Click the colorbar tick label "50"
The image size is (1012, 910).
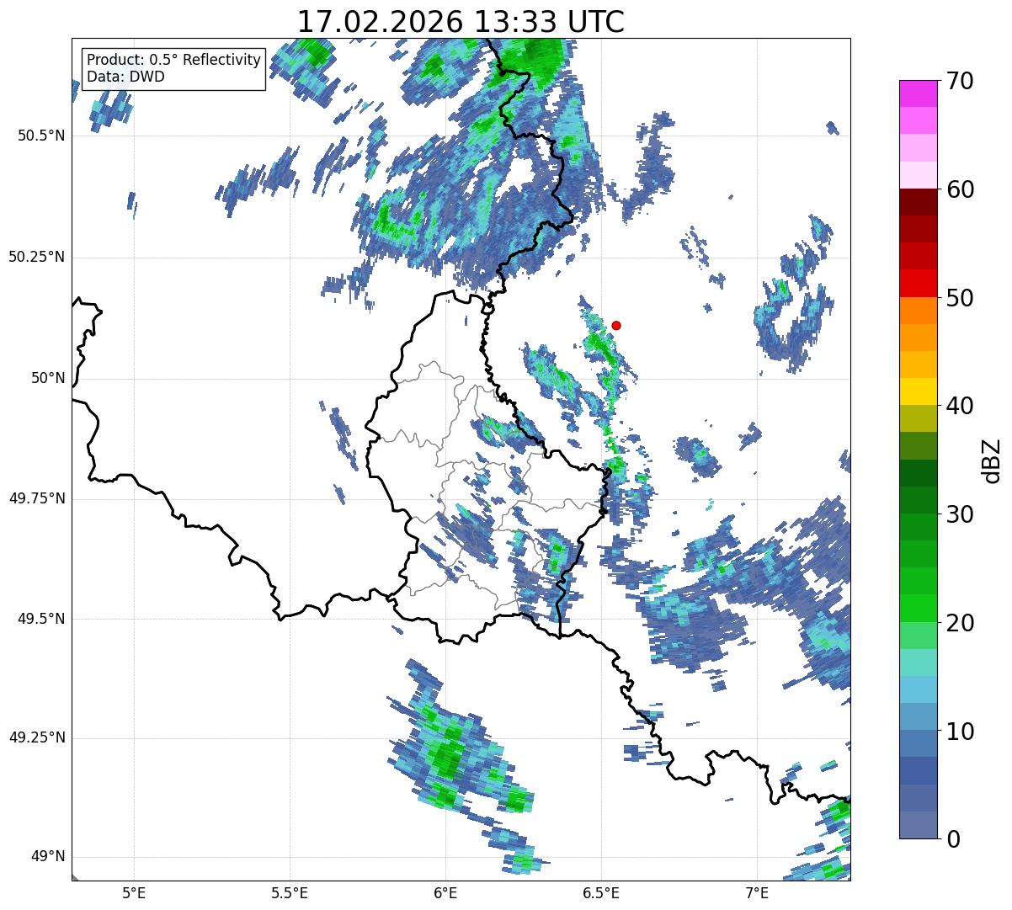pyautogui.click(x=961, y=298)
